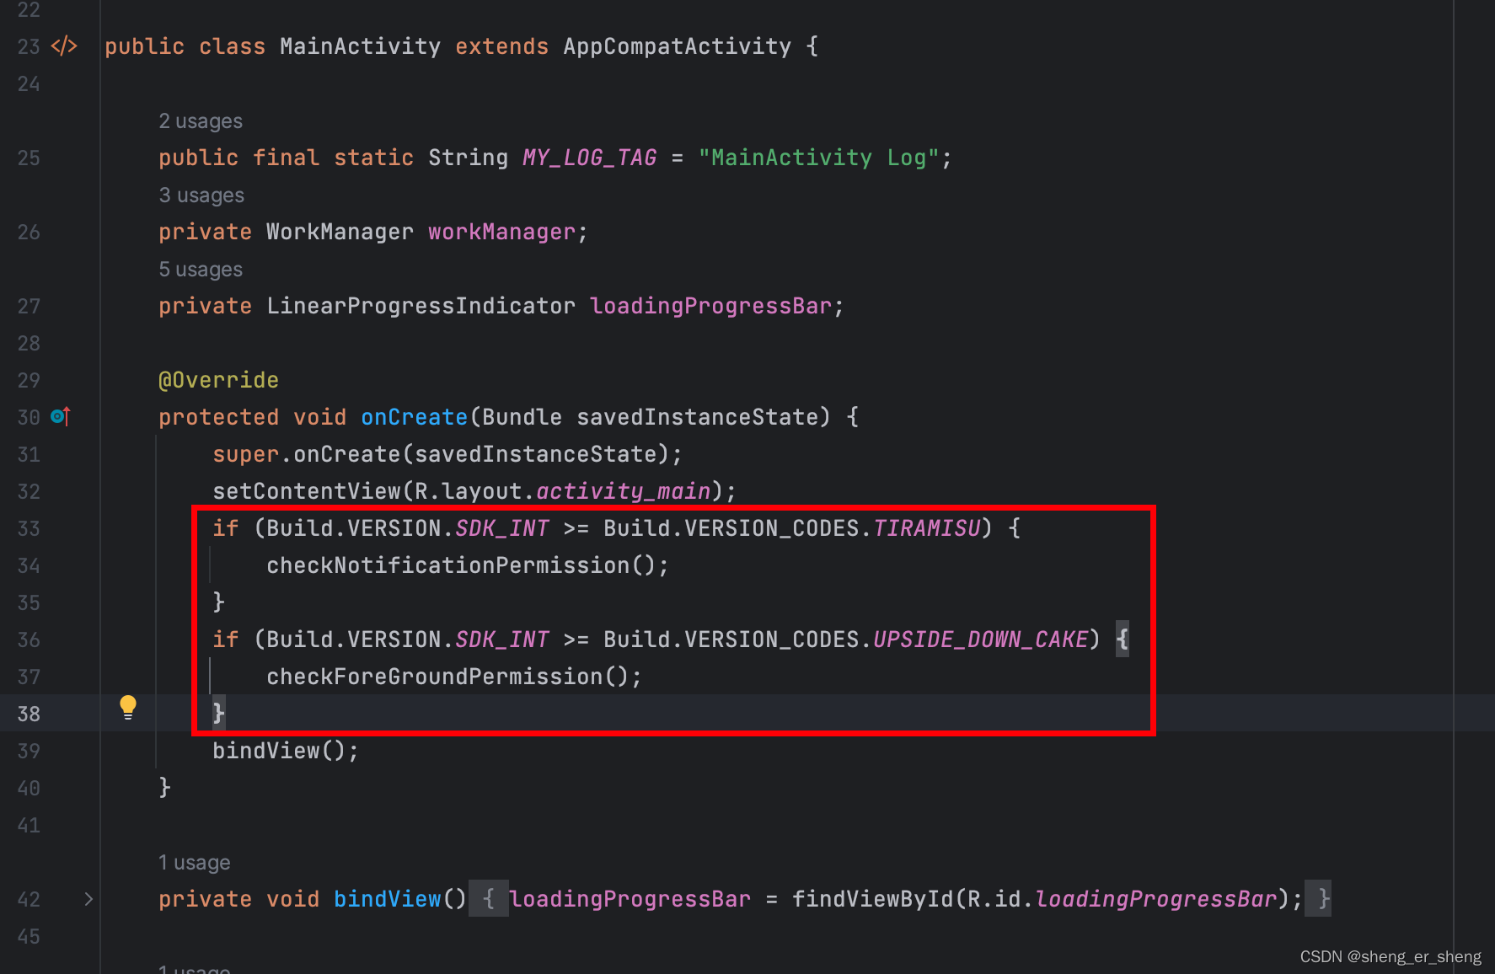The width and height of the screenshot is (1495, 974).
Task: Click the class name MainActivity on line 23
Action: (360, 46)
